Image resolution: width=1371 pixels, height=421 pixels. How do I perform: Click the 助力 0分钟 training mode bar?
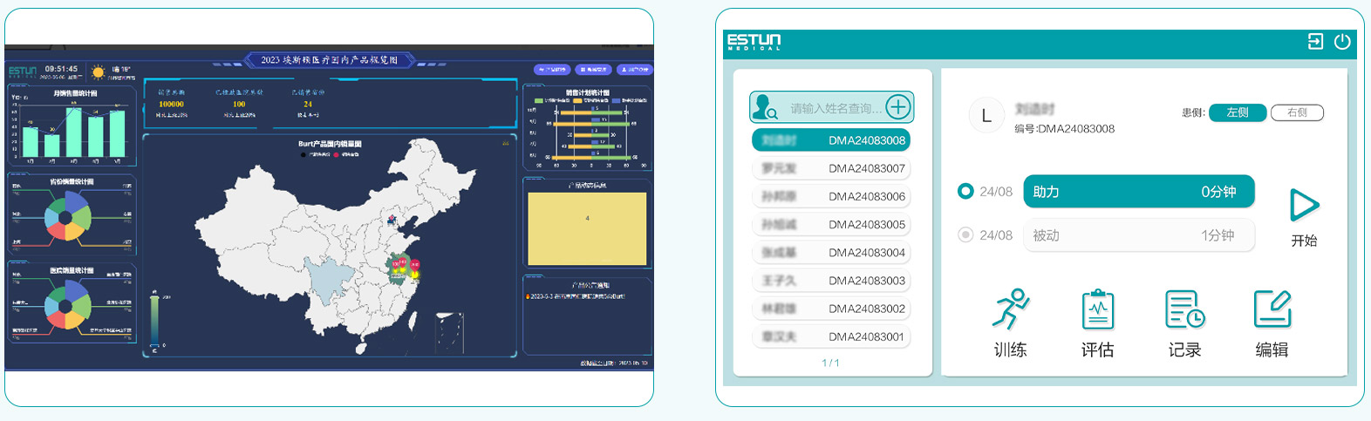(1138, 192)
